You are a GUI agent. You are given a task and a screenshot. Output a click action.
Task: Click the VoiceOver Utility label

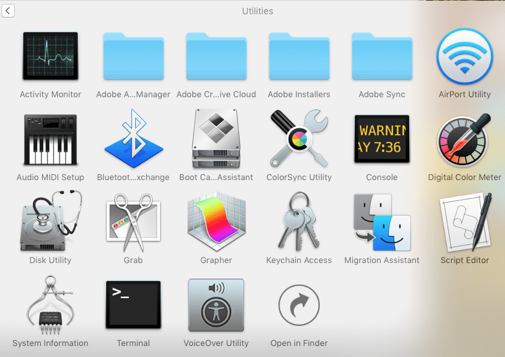point(216,343)
